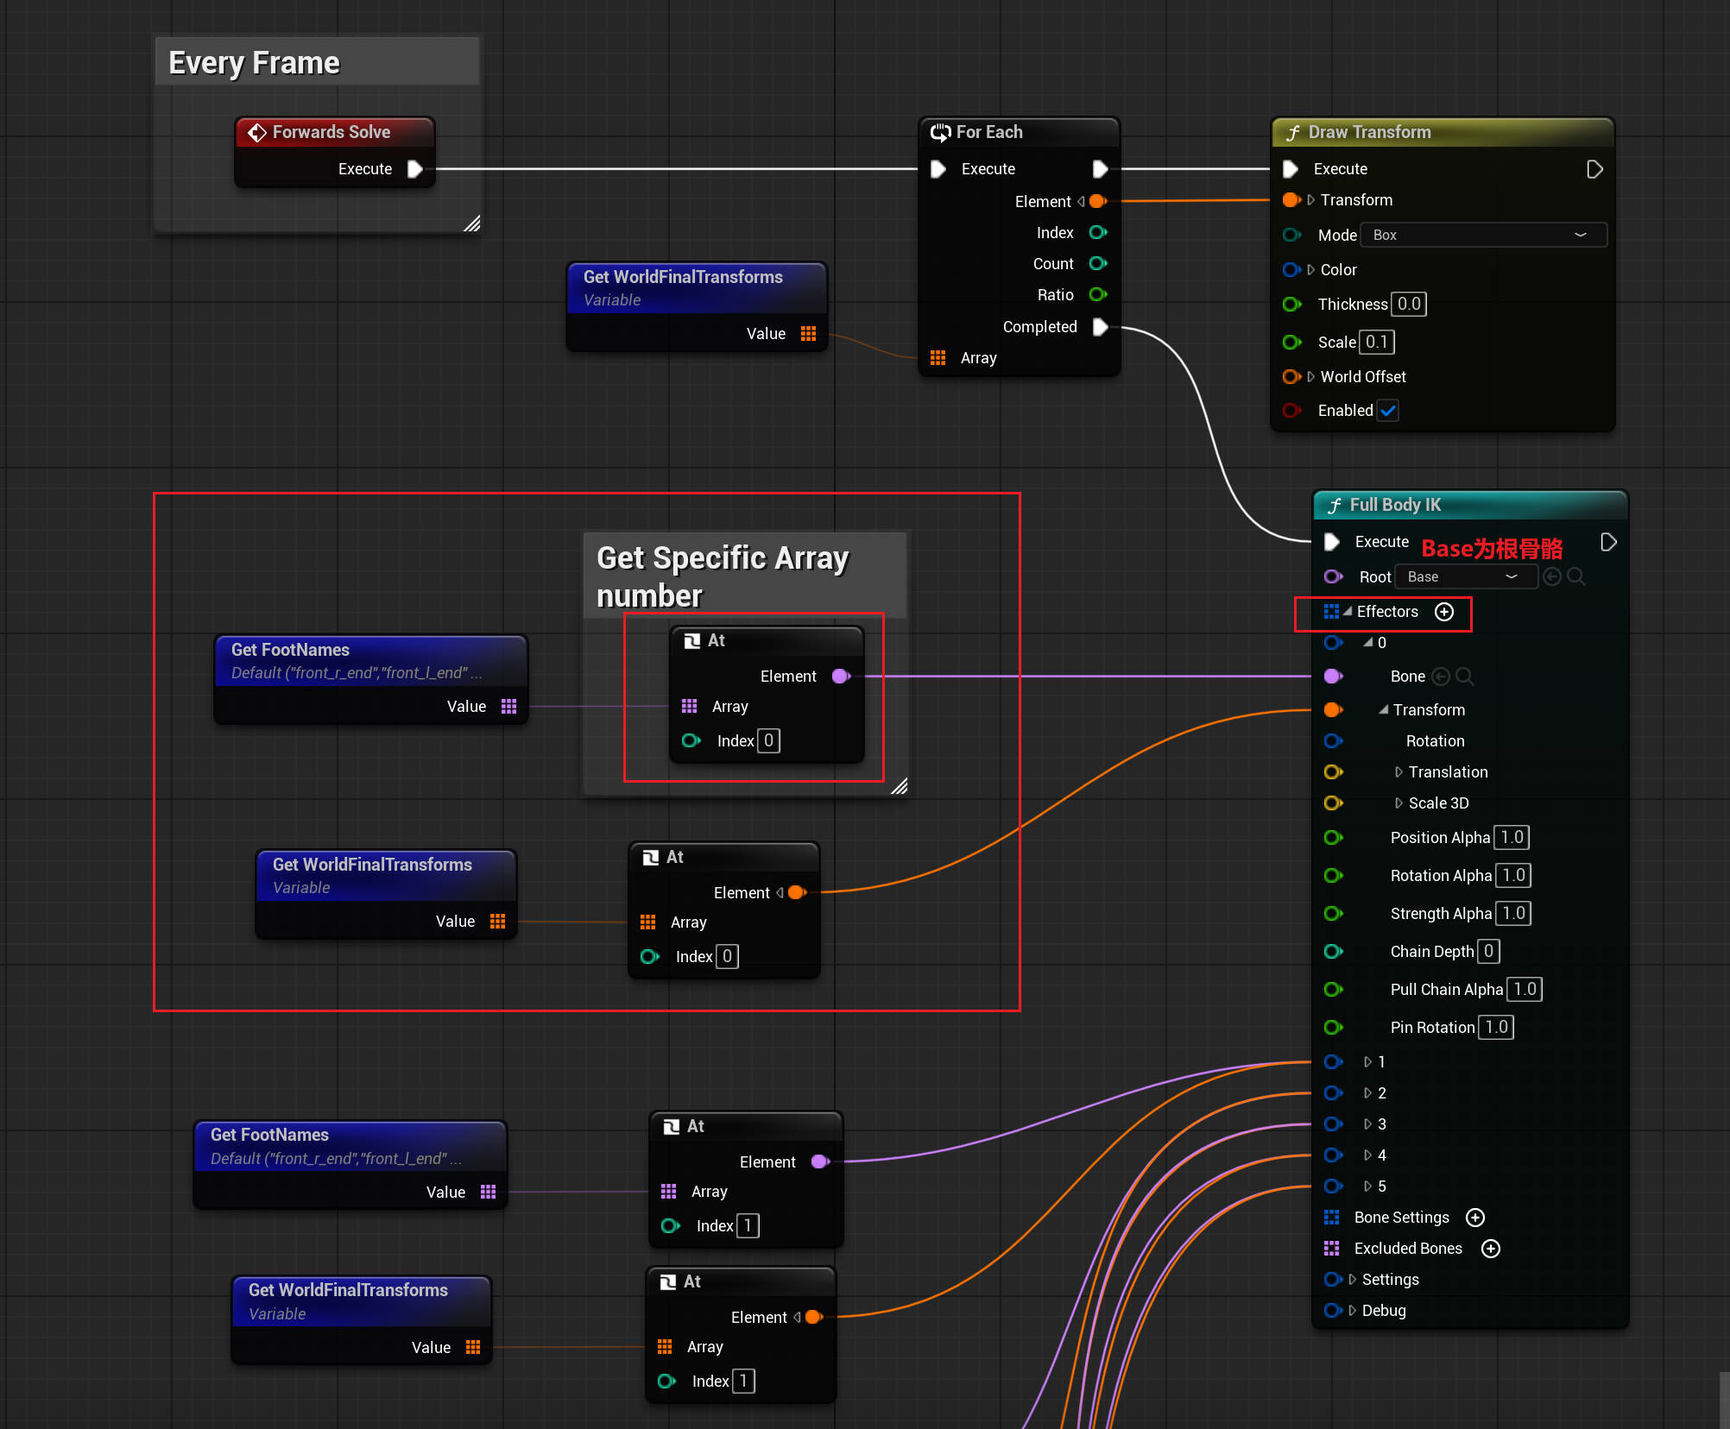Add a Bone Settings entry with plus icon
1730x1429 pixels.
pos(1475,1218)
